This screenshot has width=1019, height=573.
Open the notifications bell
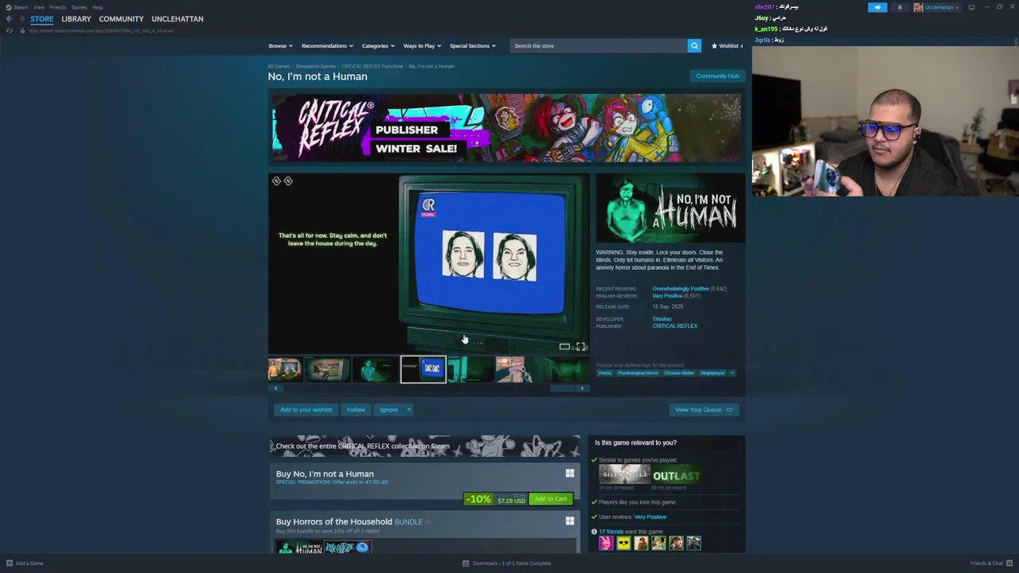[x=900, y=7]
